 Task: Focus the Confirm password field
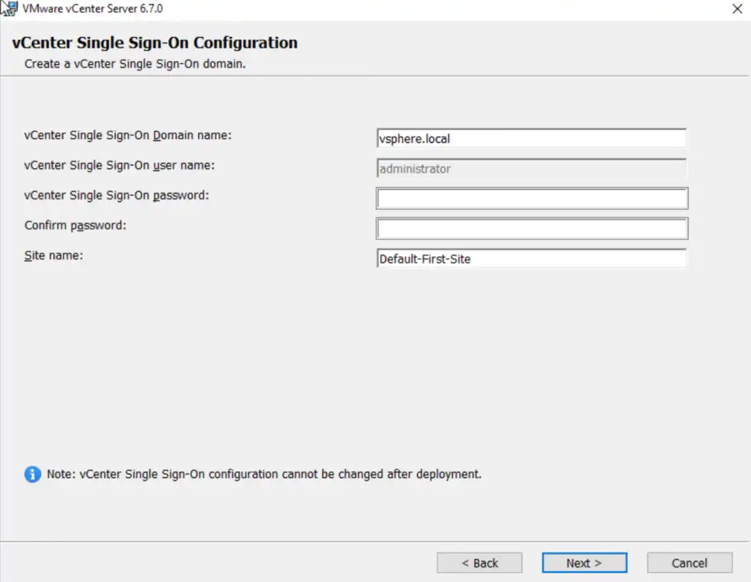tap(532, 228)
